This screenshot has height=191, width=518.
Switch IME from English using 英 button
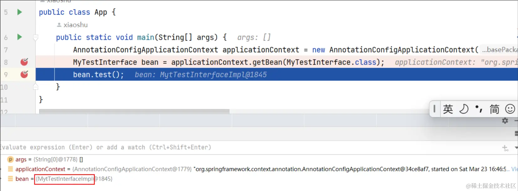pyautogui.click(x=448, y=109)
